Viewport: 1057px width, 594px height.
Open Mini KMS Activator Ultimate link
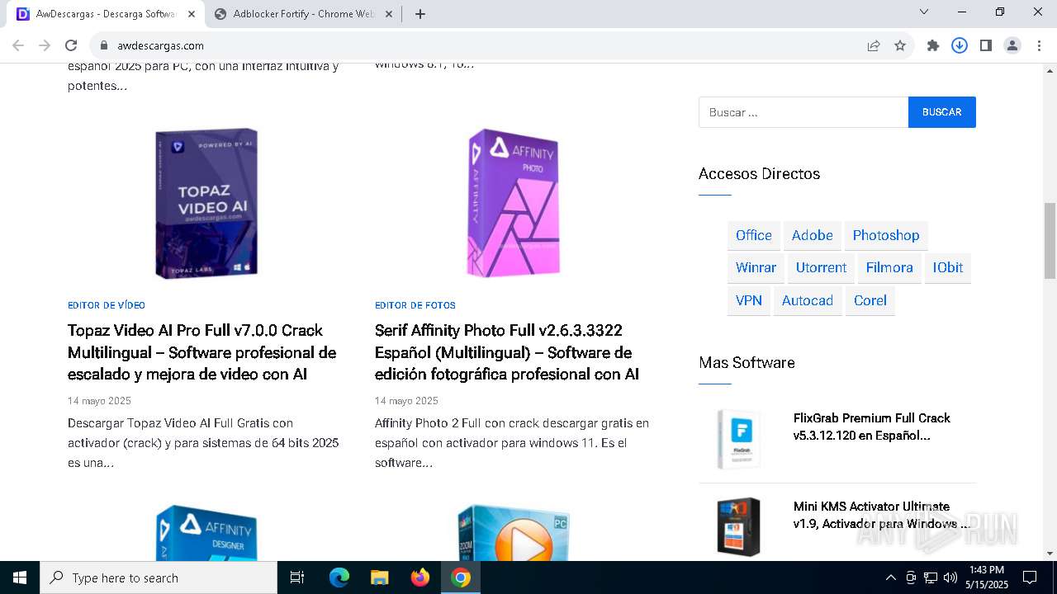(882, 515)
